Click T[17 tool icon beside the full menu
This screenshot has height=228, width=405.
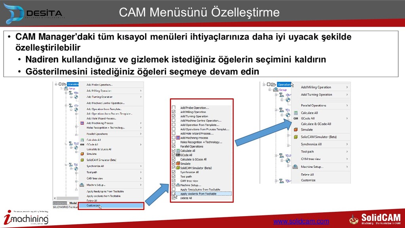pos(71,143)
